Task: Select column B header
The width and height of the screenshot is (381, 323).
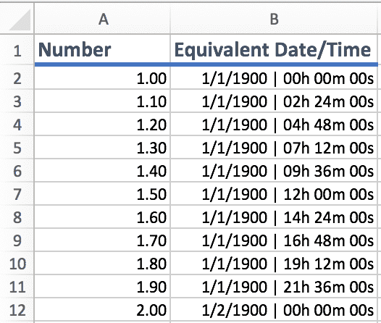Action: [274, 18]
